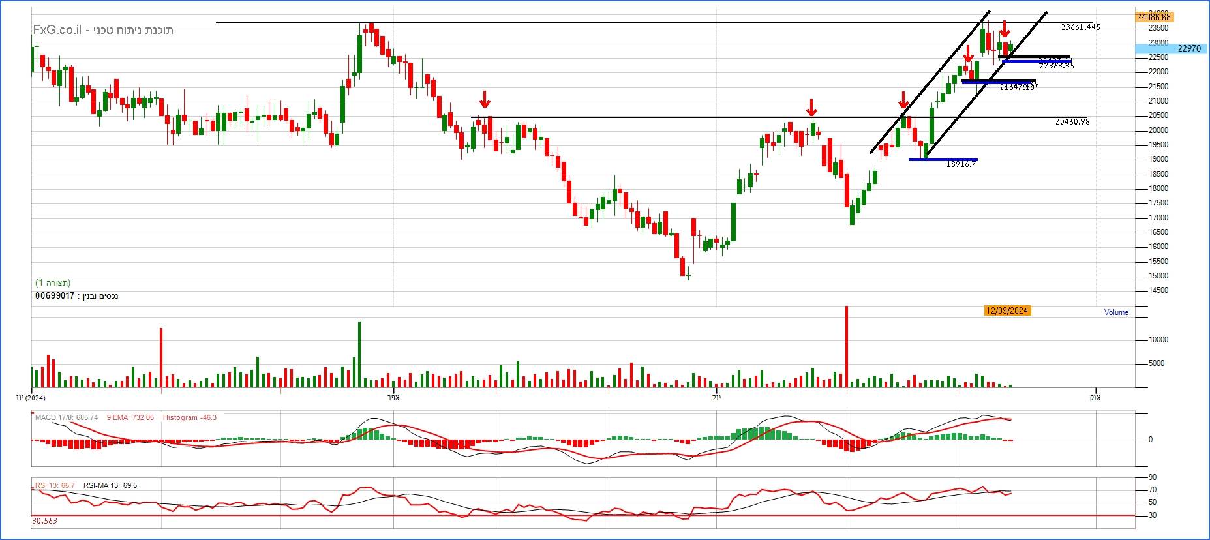Screen dimensions: 1210x540
Task: Click the יונ (2024) time axis label
Action: [x=31, y=397]
